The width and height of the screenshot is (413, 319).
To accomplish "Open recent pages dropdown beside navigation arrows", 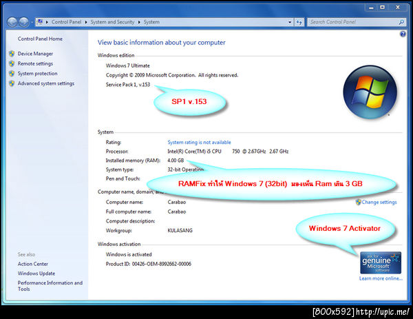I will [32, 22].
